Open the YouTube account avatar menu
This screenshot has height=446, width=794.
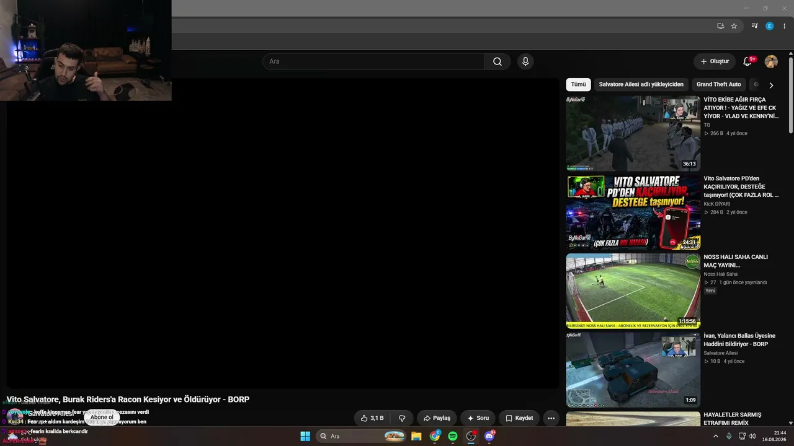click(771, 61)
